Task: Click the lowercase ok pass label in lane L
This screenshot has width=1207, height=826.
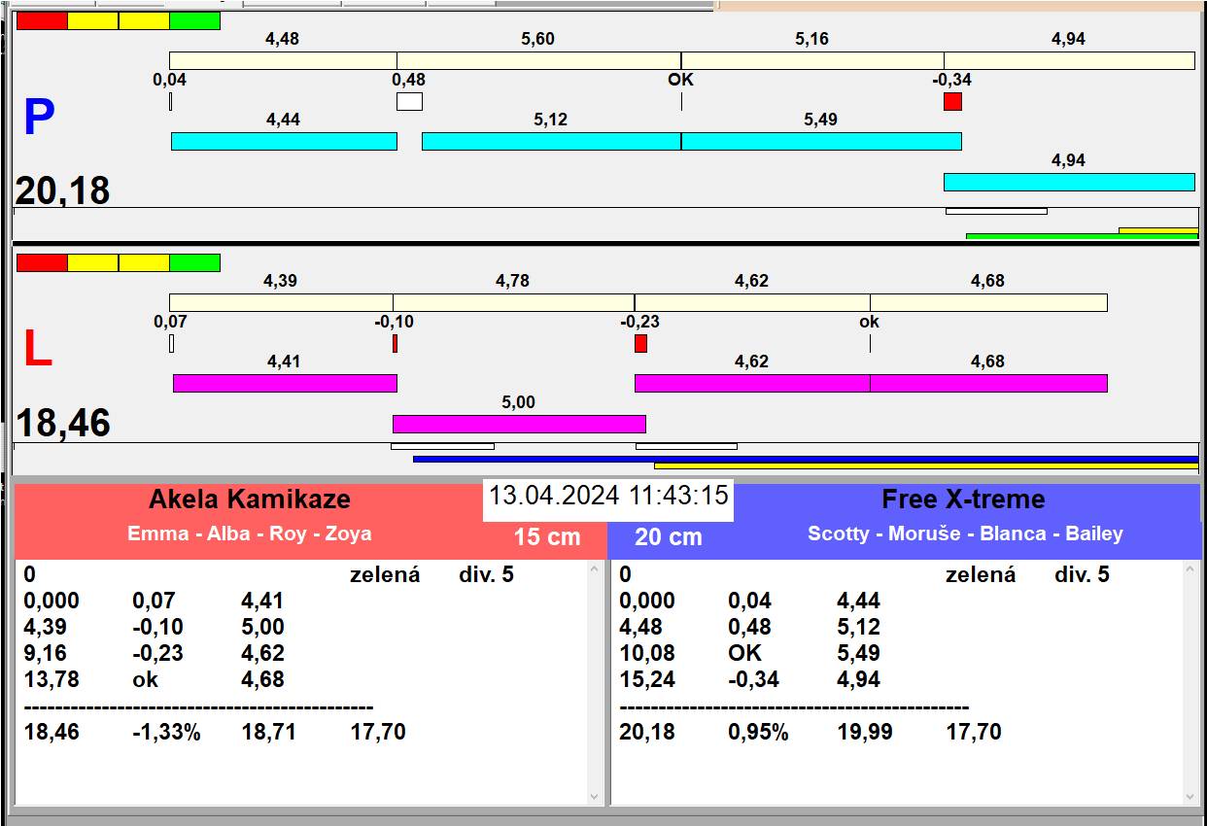Action: point(869,322)
